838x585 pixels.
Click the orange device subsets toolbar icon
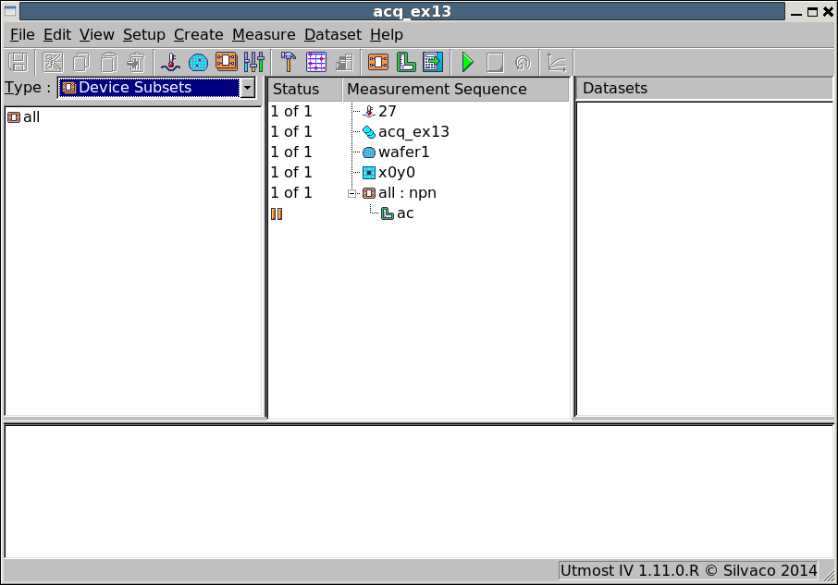pyautogui.click(x=227, y=62)
